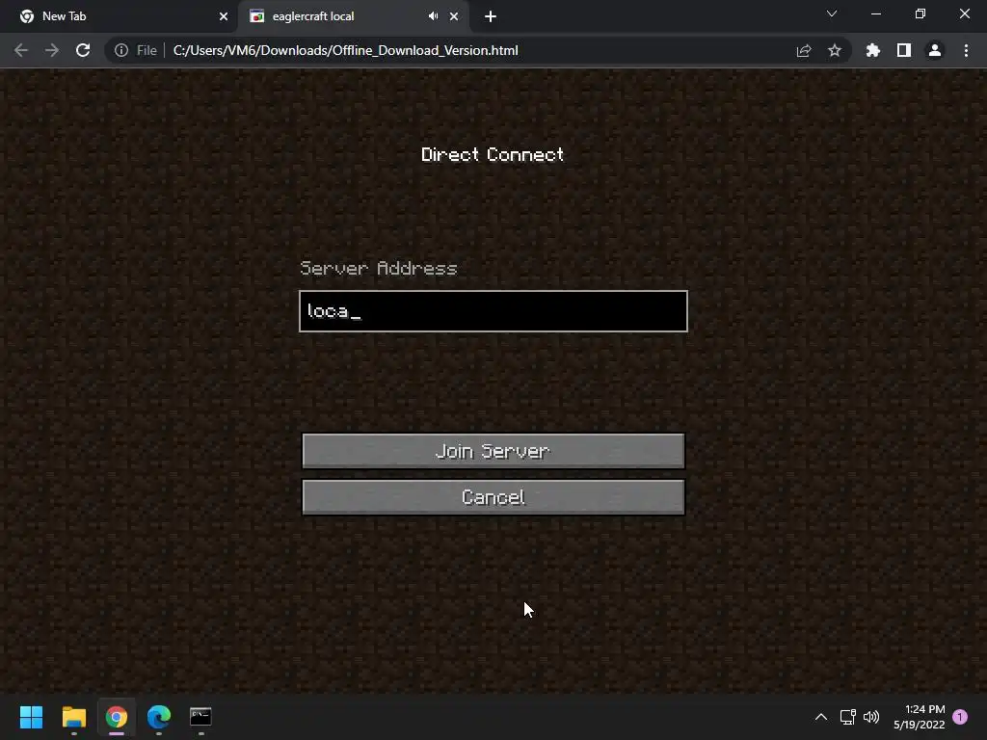Open the Chrome profile menu
The image size is (987, 740).
click(935, 50)
